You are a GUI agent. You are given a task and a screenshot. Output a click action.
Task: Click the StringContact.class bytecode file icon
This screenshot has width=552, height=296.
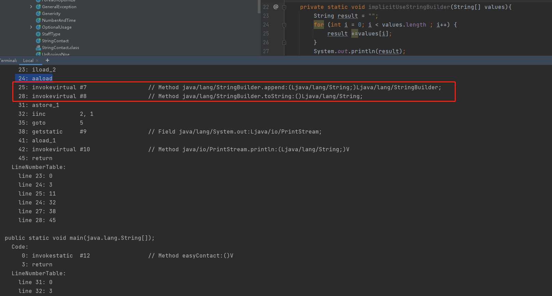(38, 48)
